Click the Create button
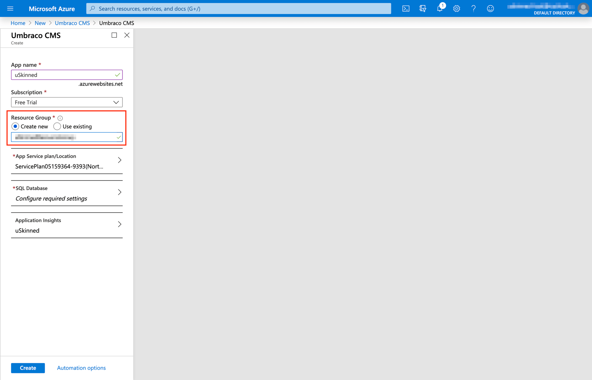Image resolution: width=592 pixels, height=380 pixels. click(28, 368)
